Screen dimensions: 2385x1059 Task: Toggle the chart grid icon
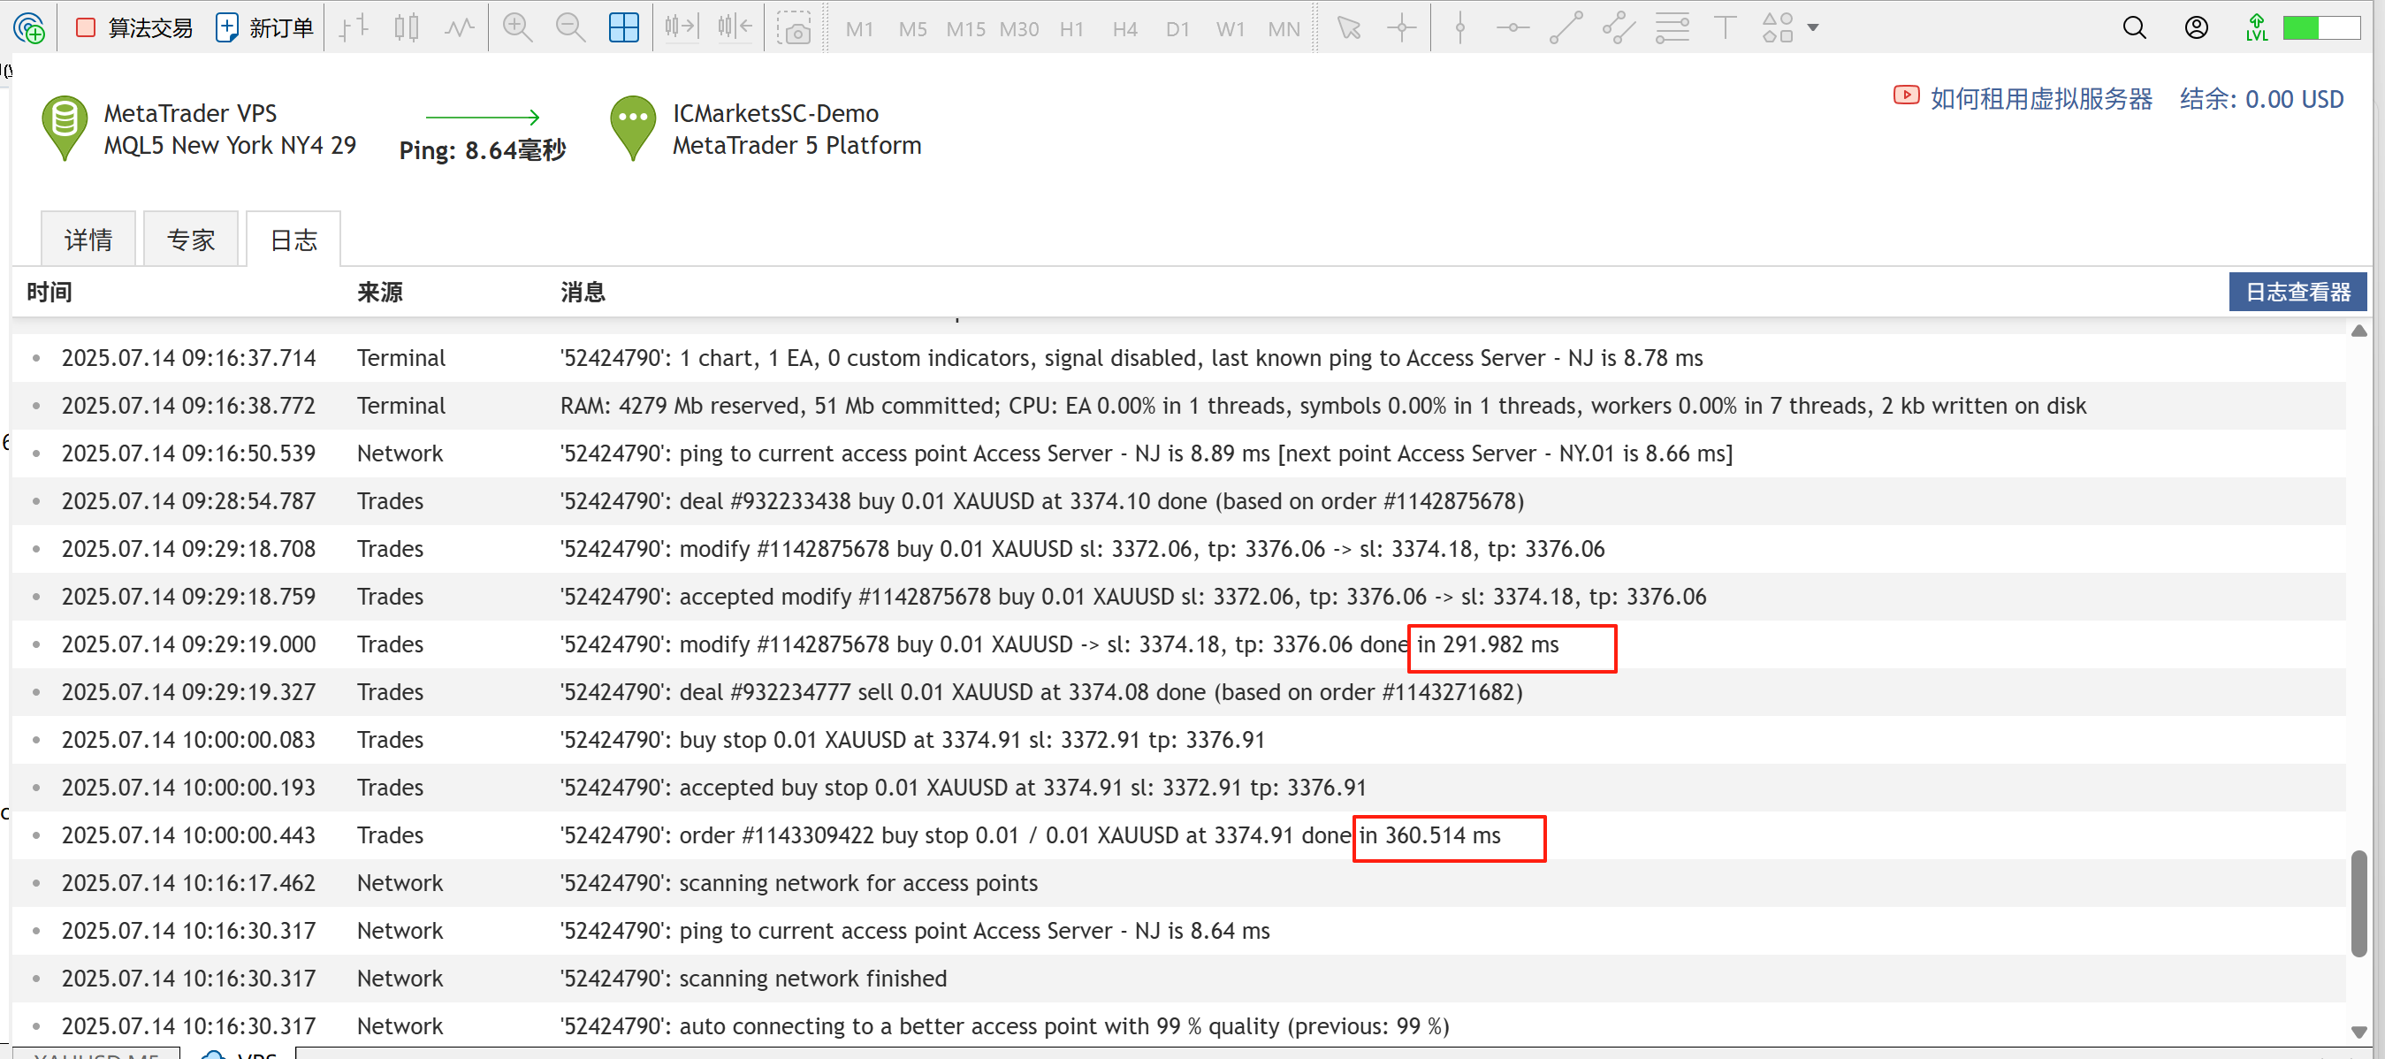[623, 27]
